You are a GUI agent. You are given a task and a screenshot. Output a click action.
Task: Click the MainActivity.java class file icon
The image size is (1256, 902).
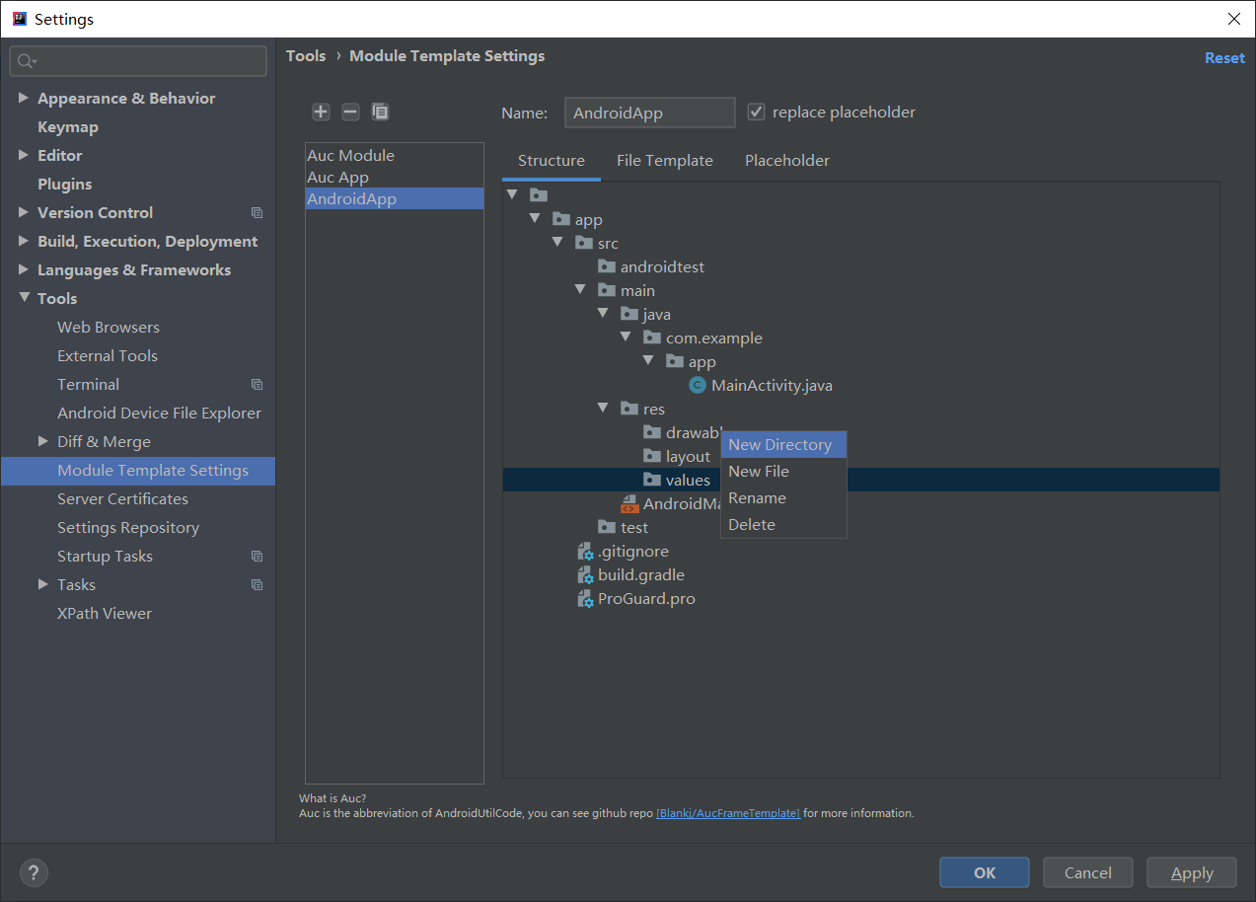click(698, 385)
